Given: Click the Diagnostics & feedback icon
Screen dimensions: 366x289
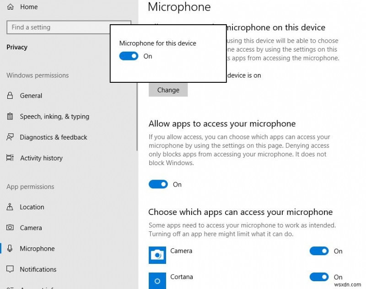Looking at the screenshot, I should [10, 137].
